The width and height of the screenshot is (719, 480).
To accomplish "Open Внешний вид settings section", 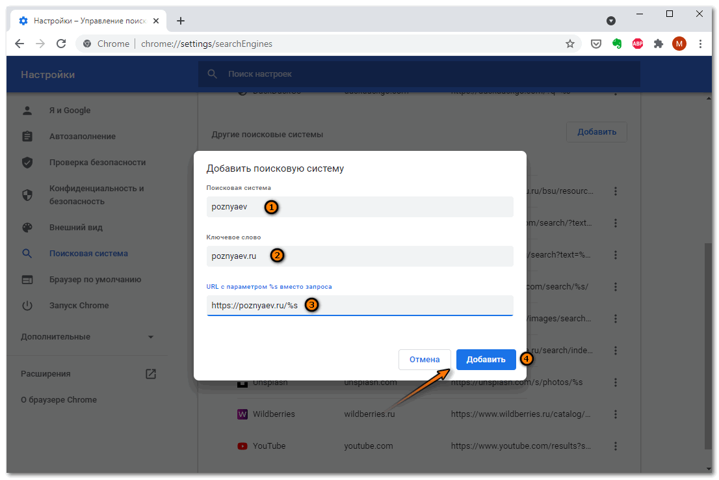I will (75, 228).
